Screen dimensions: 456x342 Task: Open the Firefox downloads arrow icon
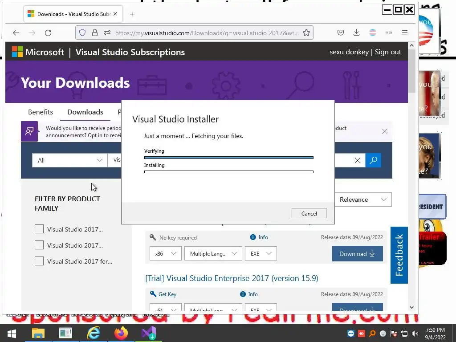click(356, 33)
